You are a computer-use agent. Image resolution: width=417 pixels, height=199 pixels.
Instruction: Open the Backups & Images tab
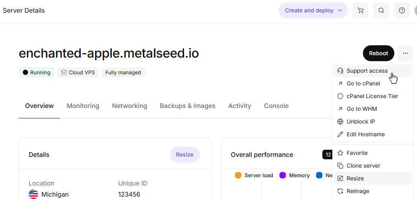pos(188,106)
